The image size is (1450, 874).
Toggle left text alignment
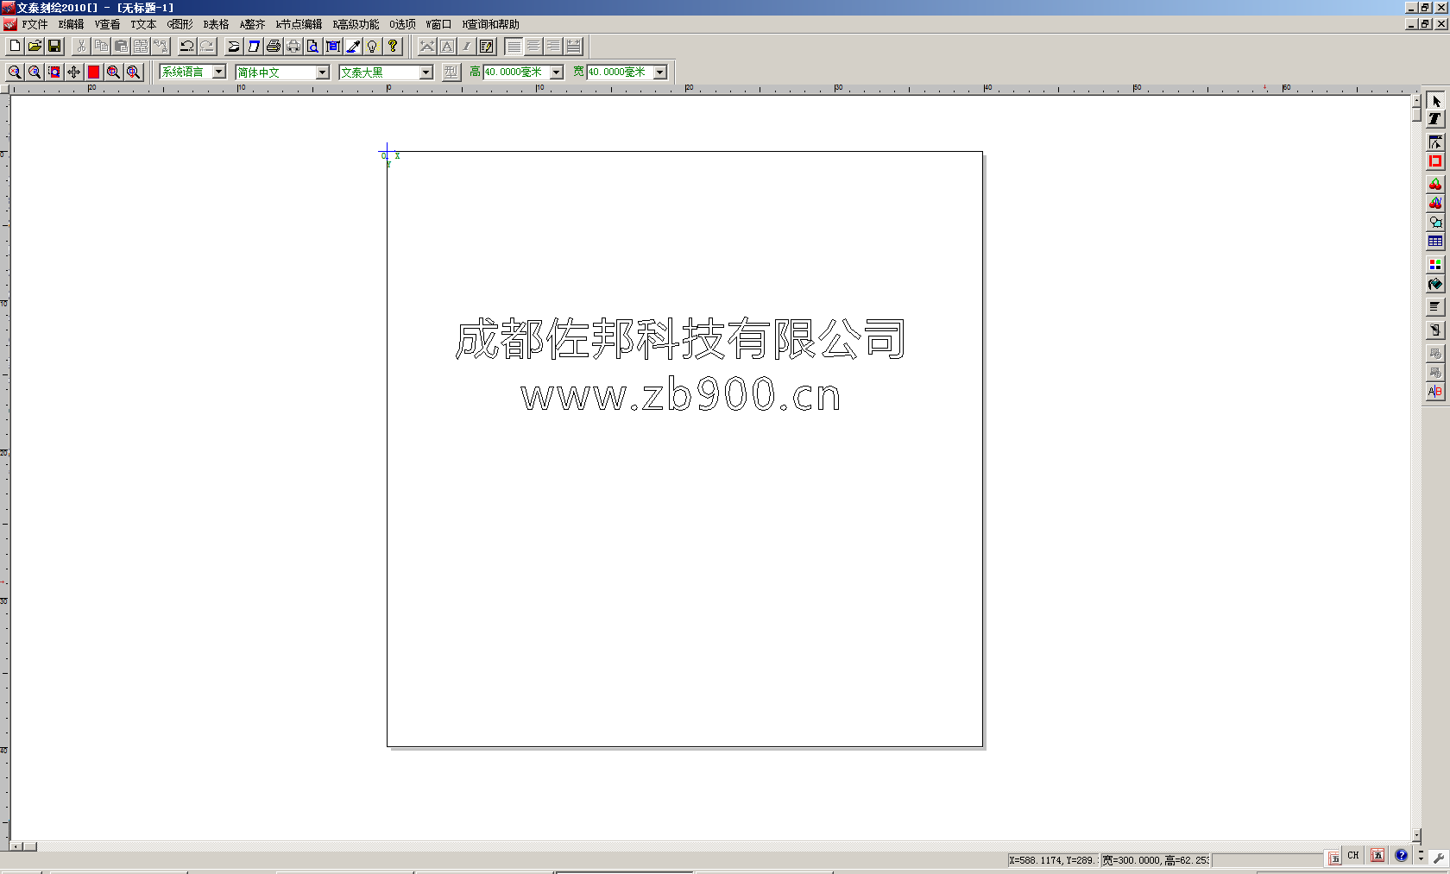513,46
